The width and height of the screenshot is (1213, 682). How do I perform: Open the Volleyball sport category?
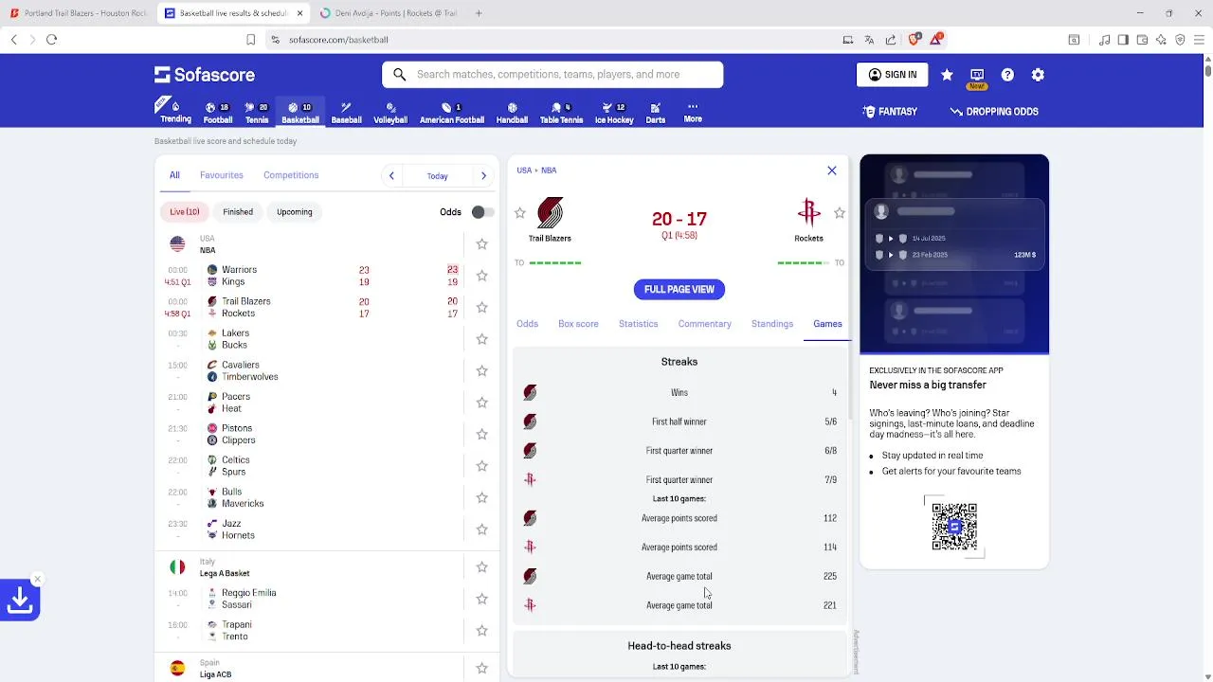coord(390,112)
